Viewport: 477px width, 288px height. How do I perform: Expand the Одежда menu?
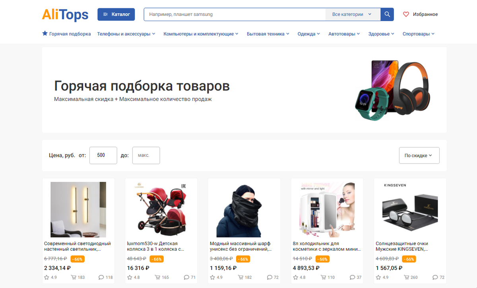coord(309,34)
